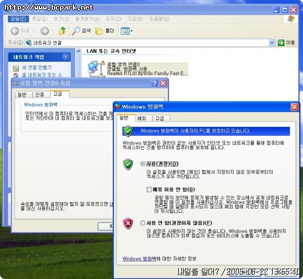
Task: Open the Windows 방화벽 detailed info link
Action: [x=139, y=258]
